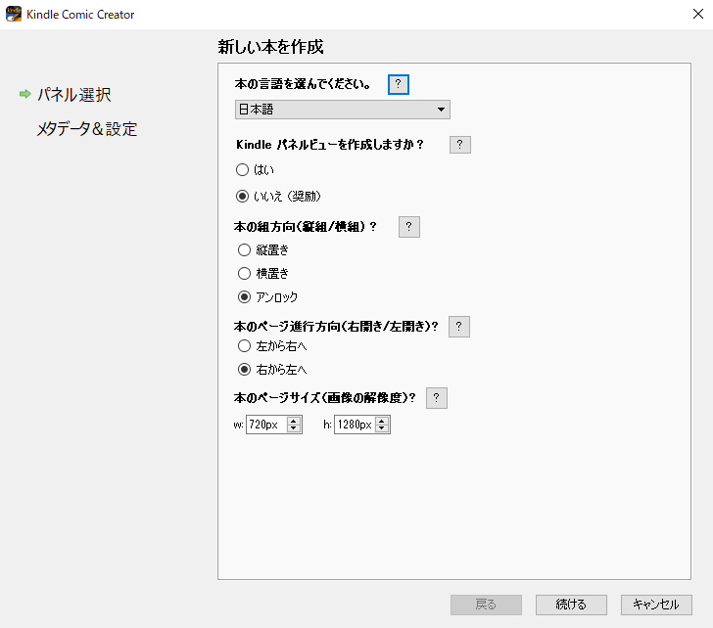Select 左から右へ page direction

tap(244, 346)
